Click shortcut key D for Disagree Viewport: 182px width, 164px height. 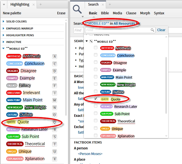[x=55, y=71]
